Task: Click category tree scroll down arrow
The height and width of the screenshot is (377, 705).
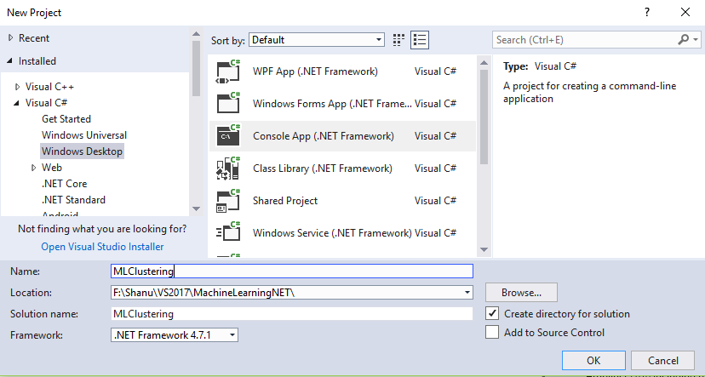Action: click(196, 208)
